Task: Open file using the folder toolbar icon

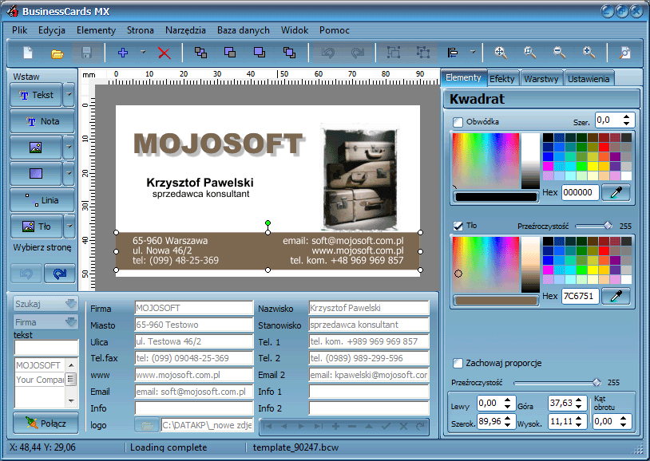Action: (57, 53)
